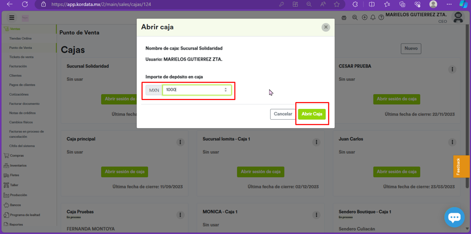Screen dimensions: 471x234
Task: Click the add plus icon in header
Action: coord(364,18)
